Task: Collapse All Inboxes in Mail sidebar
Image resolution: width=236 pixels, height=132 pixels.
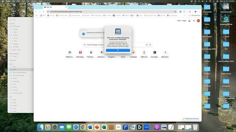Action: point(10,26)
